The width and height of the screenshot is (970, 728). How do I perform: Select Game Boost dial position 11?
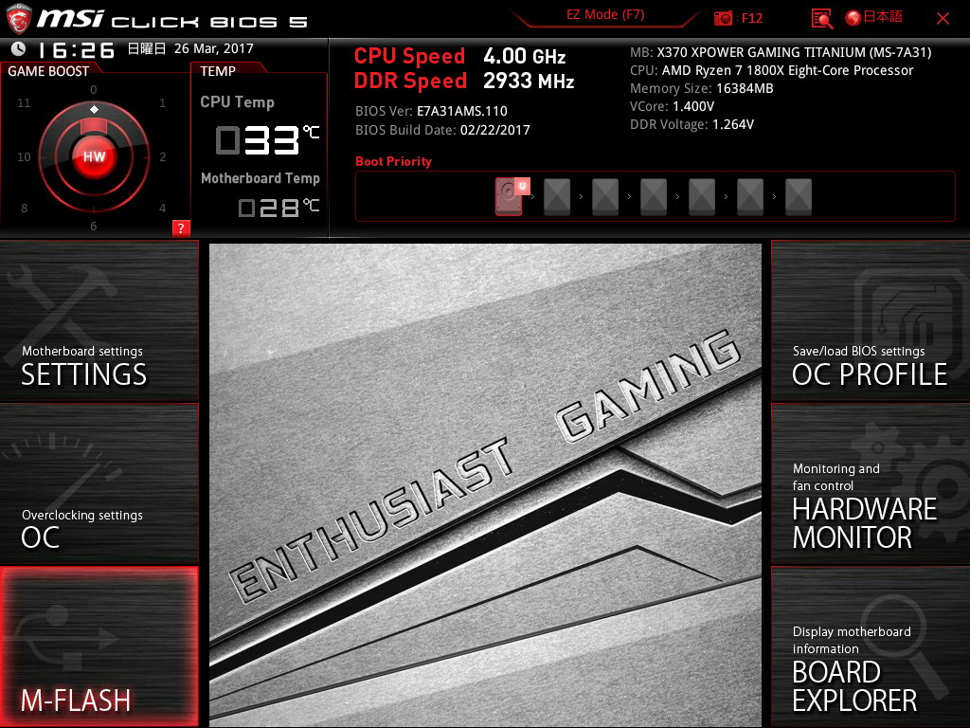(24, 102)
